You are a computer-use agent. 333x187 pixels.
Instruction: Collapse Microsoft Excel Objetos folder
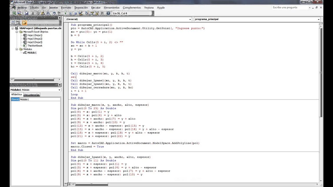coord(17,32)
